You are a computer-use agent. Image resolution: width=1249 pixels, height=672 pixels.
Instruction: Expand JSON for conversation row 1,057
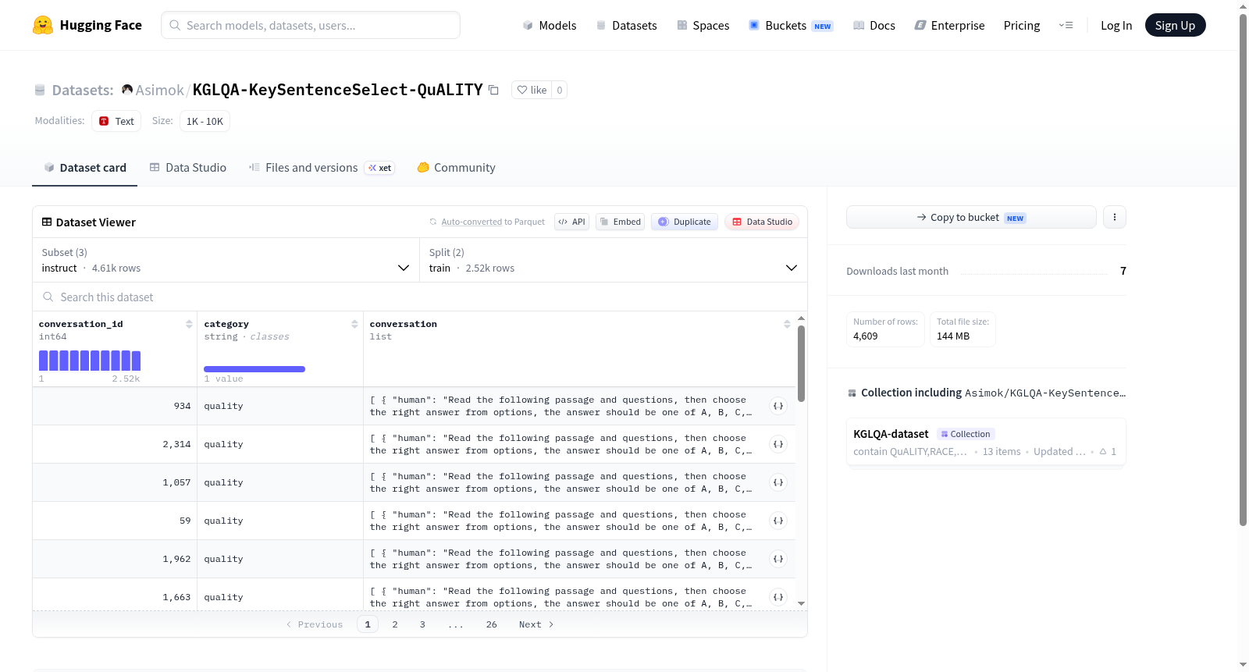[x=778, y=482]
